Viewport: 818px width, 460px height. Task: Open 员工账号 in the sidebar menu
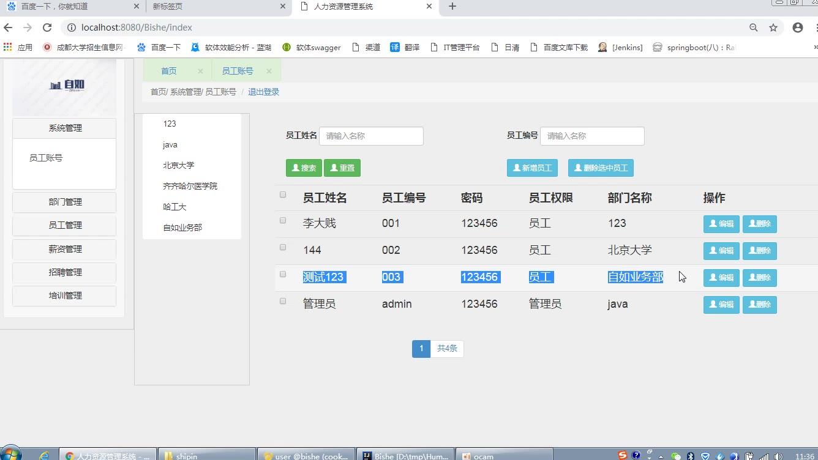[x=46, y=158]
